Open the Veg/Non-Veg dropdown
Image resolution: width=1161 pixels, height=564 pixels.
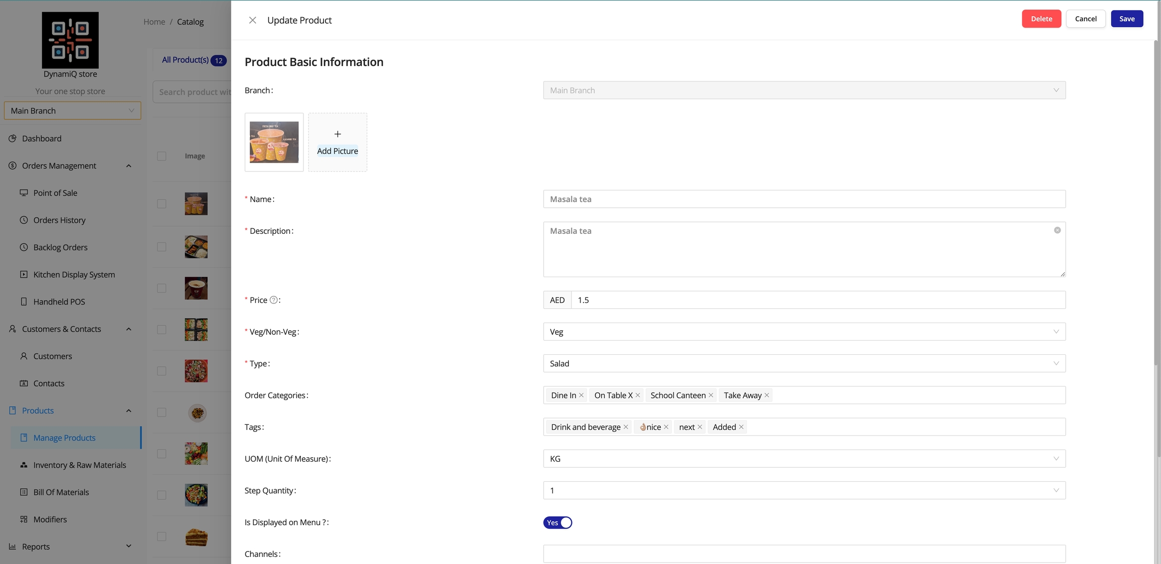point(804,332)
